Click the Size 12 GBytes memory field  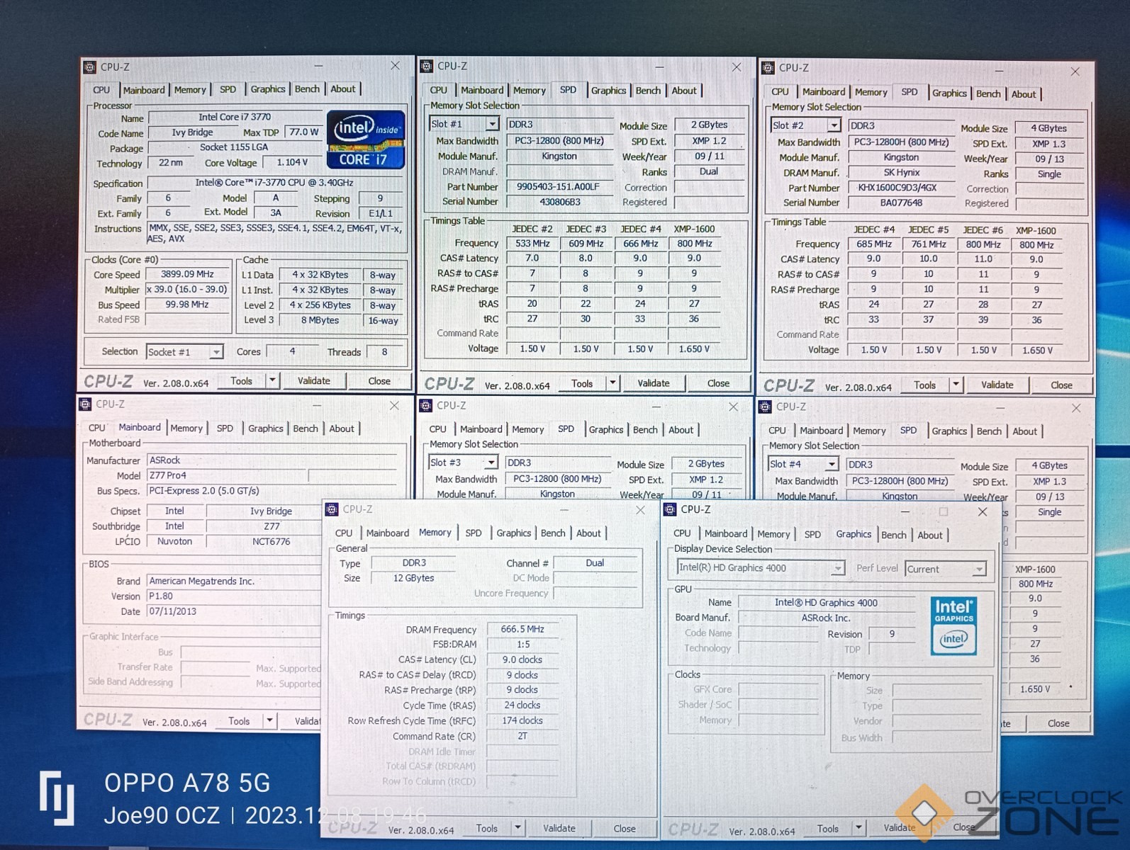pos(413,578)
